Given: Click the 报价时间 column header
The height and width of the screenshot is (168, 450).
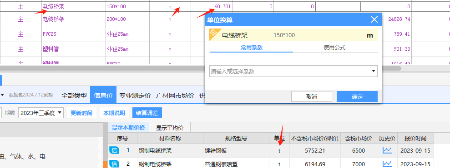Looking at the screenshot, I should tap(415, 139).
